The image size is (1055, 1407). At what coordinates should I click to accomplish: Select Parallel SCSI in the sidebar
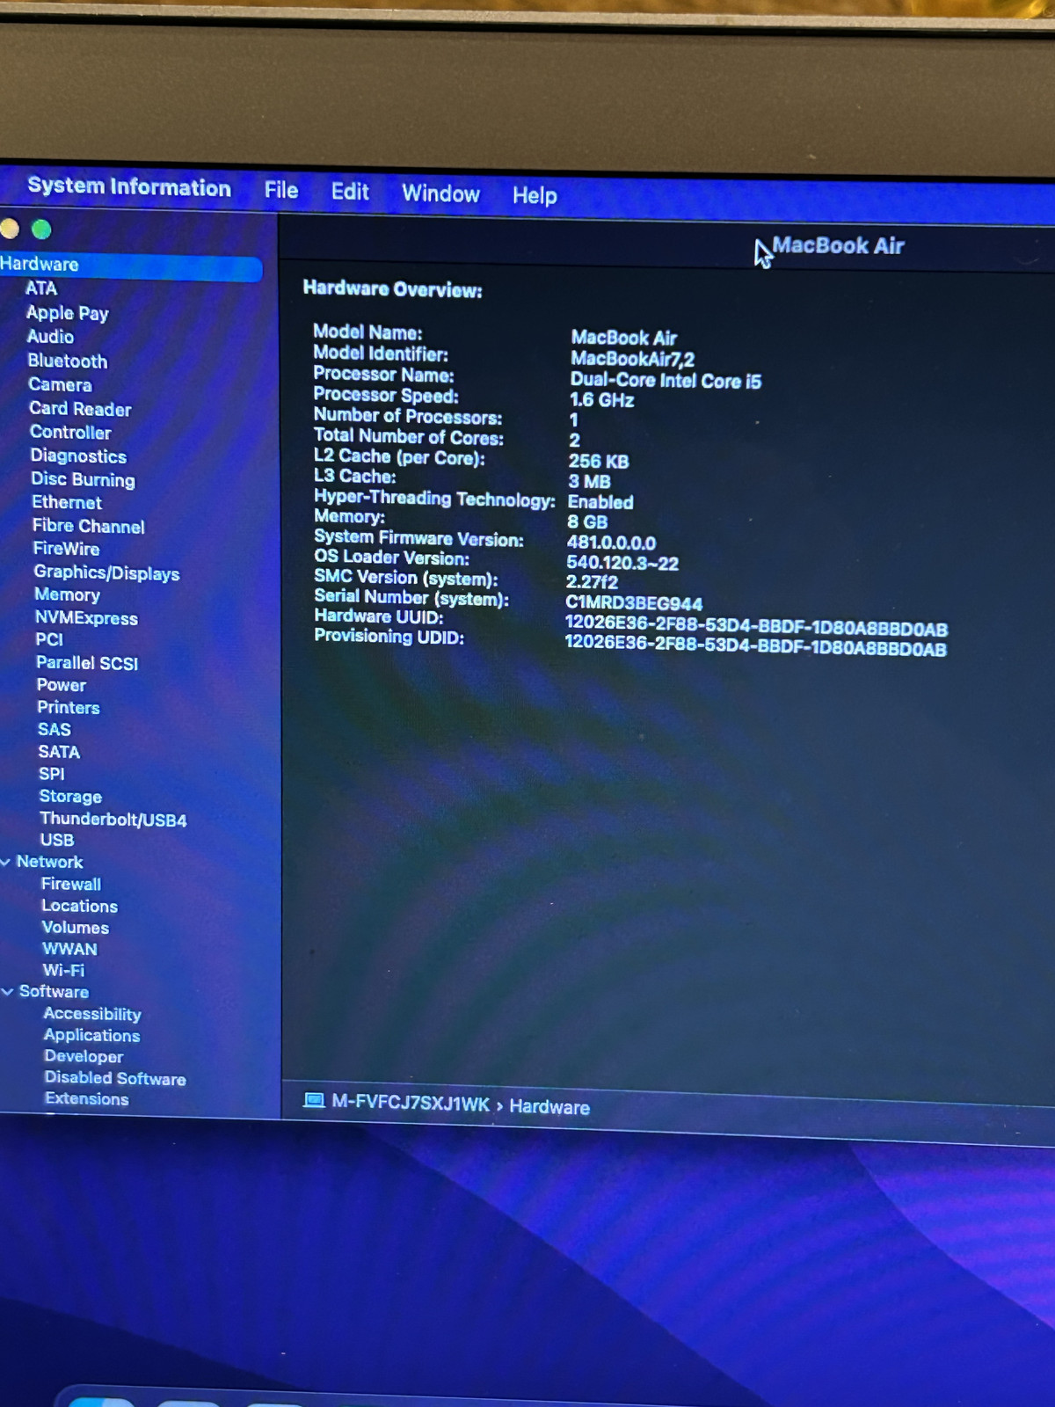pyautogui.click(x=87, y=663)
